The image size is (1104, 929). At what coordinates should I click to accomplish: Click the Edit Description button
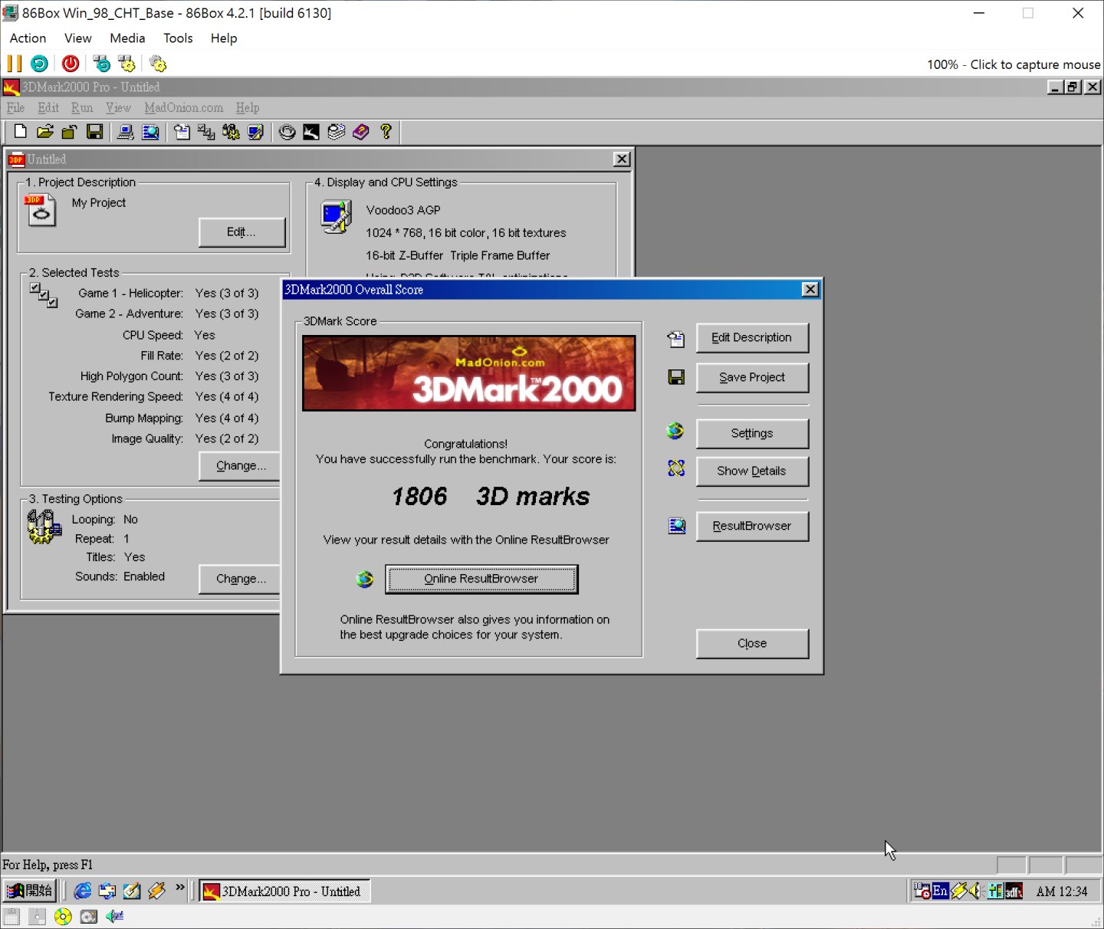pos(752,338)
